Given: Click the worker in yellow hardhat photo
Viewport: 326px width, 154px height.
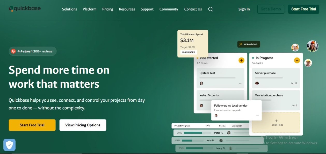Looking at the screenshot, I should pyautogui.click(x=308, y=63).
